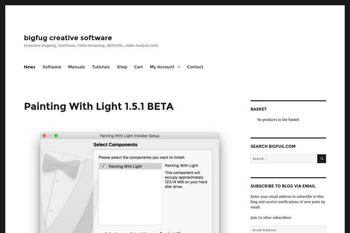Click the BASKET widget heading
This screenshot has width=350, height=233.
pyautogui.click(x=258, y=110)
